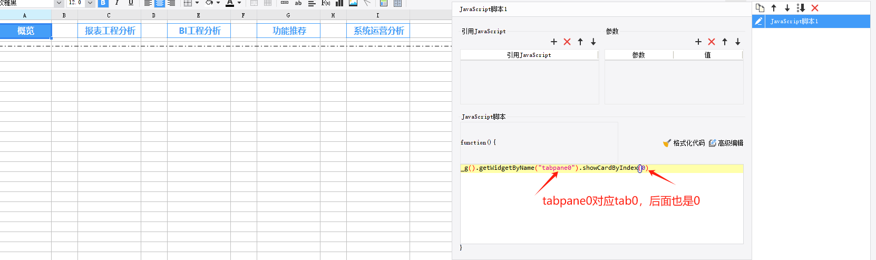Click 值 table column header
This screenshot has width=876, height=260.
click(708, 55)
